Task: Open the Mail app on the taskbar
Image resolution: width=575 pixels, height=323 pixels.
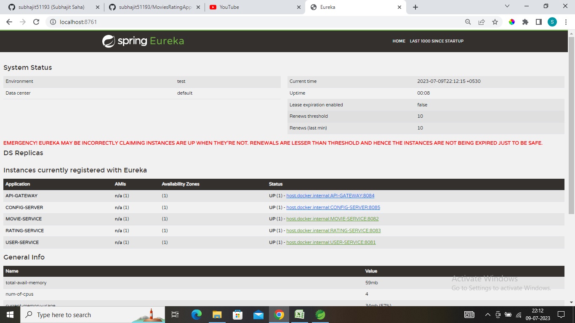Action: (258, 315)
